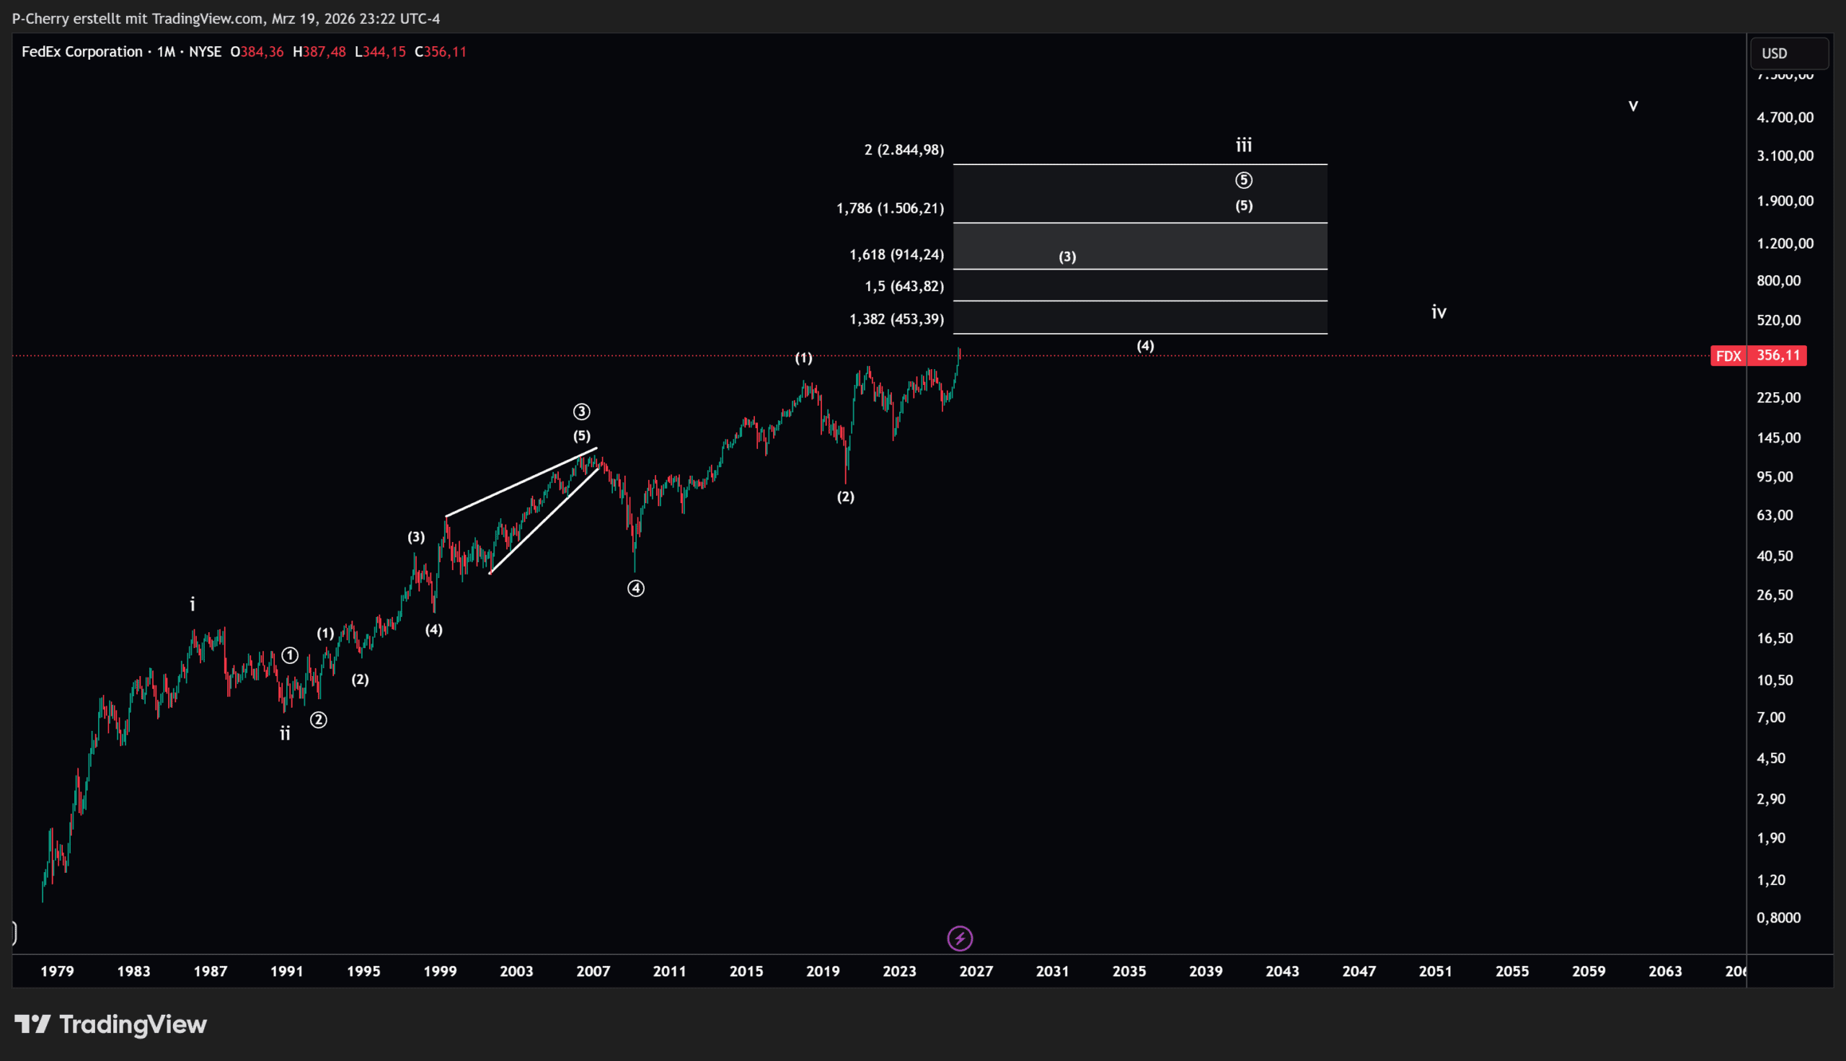The image size is (1846, 1061).
Task: Click the 2027 label on time axis
Action: click(975, 972)
